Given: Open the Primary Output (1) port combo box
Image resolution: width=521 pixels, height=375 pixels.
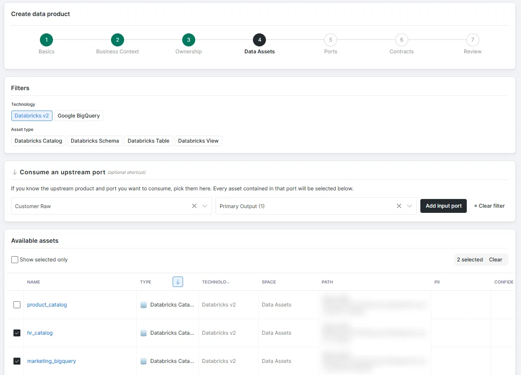Looking at the screenshot, I should pyautogui.click(x=316, y=206).
